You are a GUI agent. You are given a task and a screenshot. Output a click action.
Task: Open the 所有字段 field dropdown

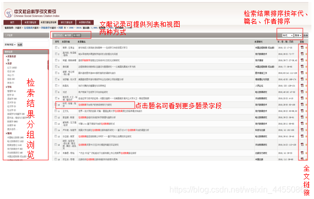tap(10, 44)
